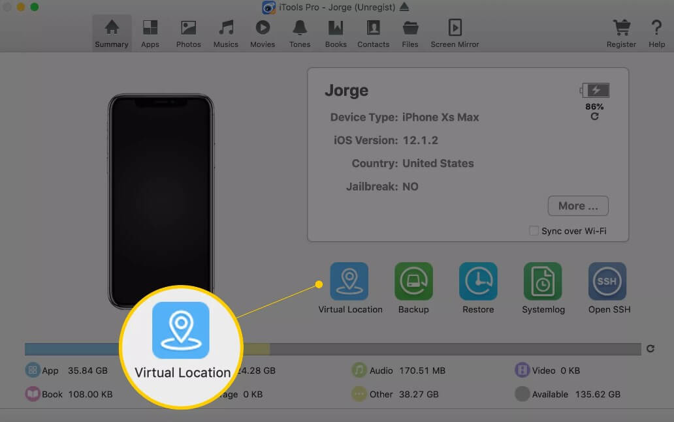Click the Video storage legend icon
Viewport: 674px width, 422px height.
point(522,370)
